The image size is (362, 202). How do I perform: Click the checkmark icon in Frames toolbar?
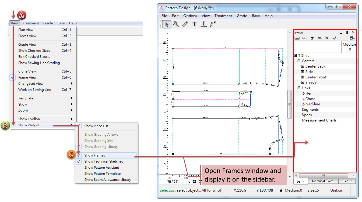(334, 38)
